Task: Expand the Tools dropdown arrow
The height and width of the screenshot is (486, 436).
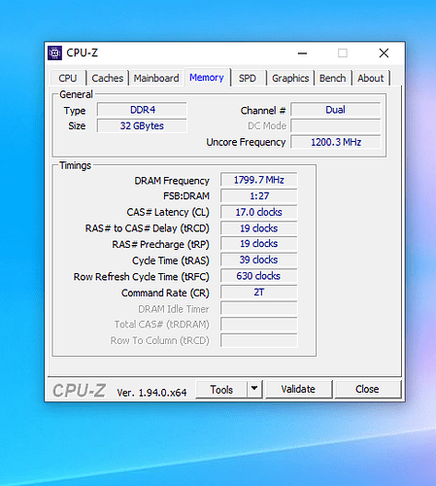Action: click(254, 389)
